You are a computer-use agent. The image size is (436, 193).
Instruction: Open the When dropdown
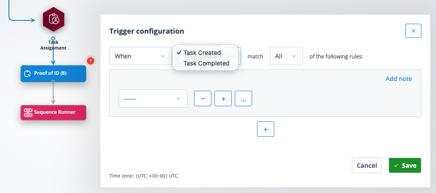click(140, 56)
